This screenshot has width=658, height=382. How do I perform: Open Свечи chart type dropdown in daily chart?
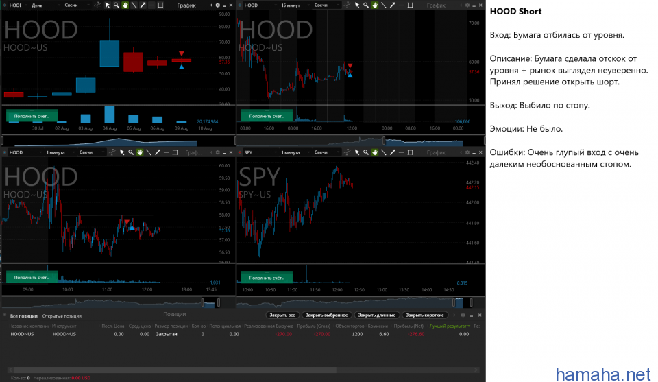click(x=76, y=5)
